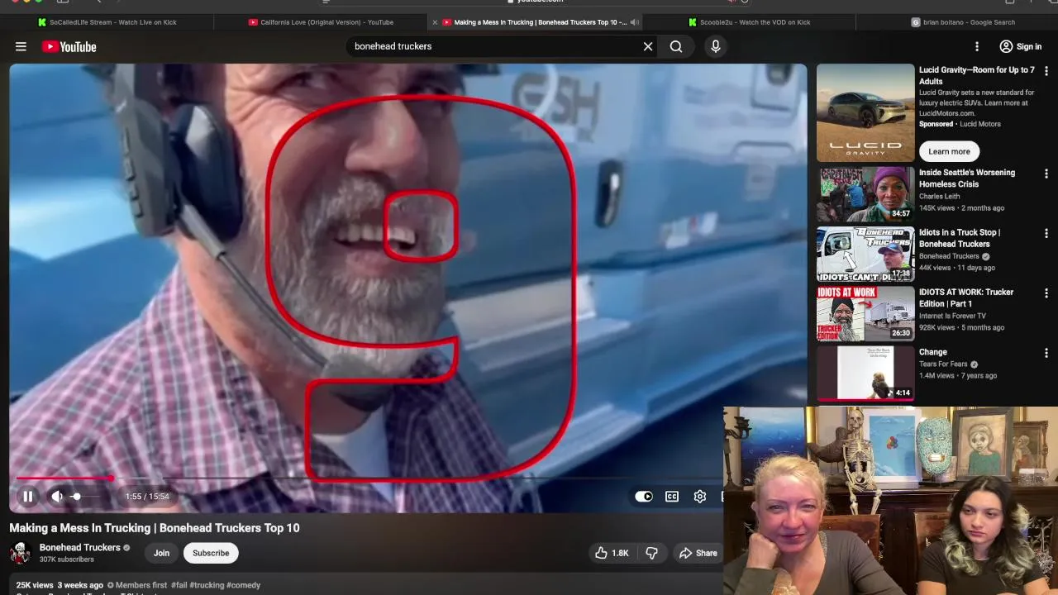This screenshot has width=1058, height=595.
Task: Switch to California Love YouTube tab
Action: [x=321, y=22]
